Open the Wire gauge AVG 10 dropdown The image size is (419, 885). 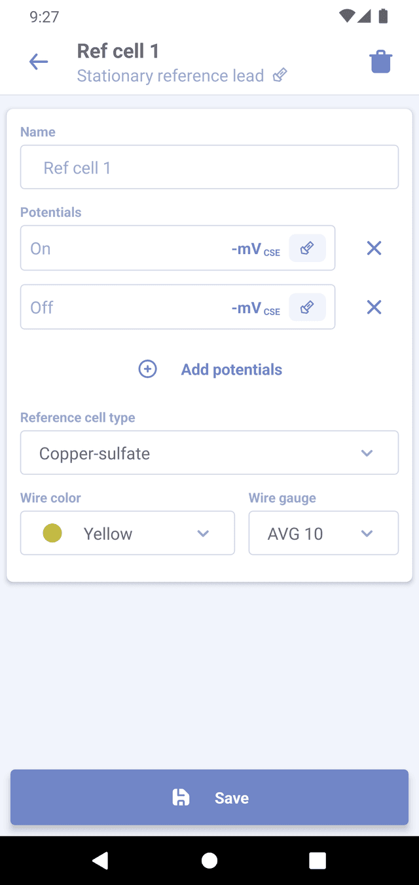click(323, 533)
